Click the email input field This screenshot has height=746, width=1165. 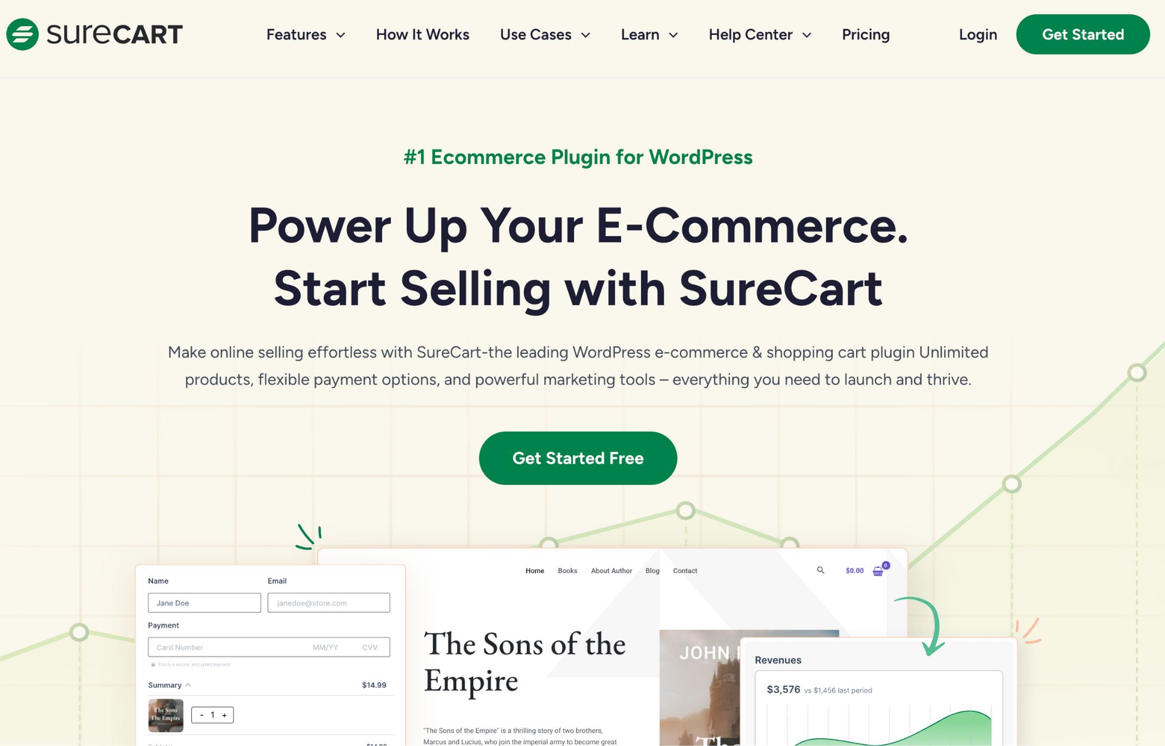(329, 603)
